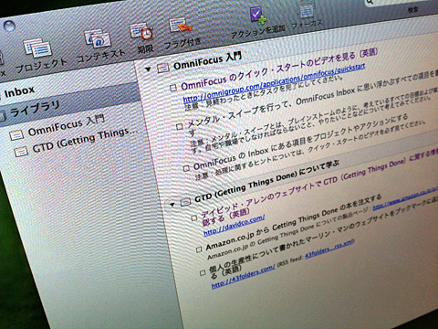
Task: Check off OmniFocus クイック・スタート video task
Action: (173, 88)
